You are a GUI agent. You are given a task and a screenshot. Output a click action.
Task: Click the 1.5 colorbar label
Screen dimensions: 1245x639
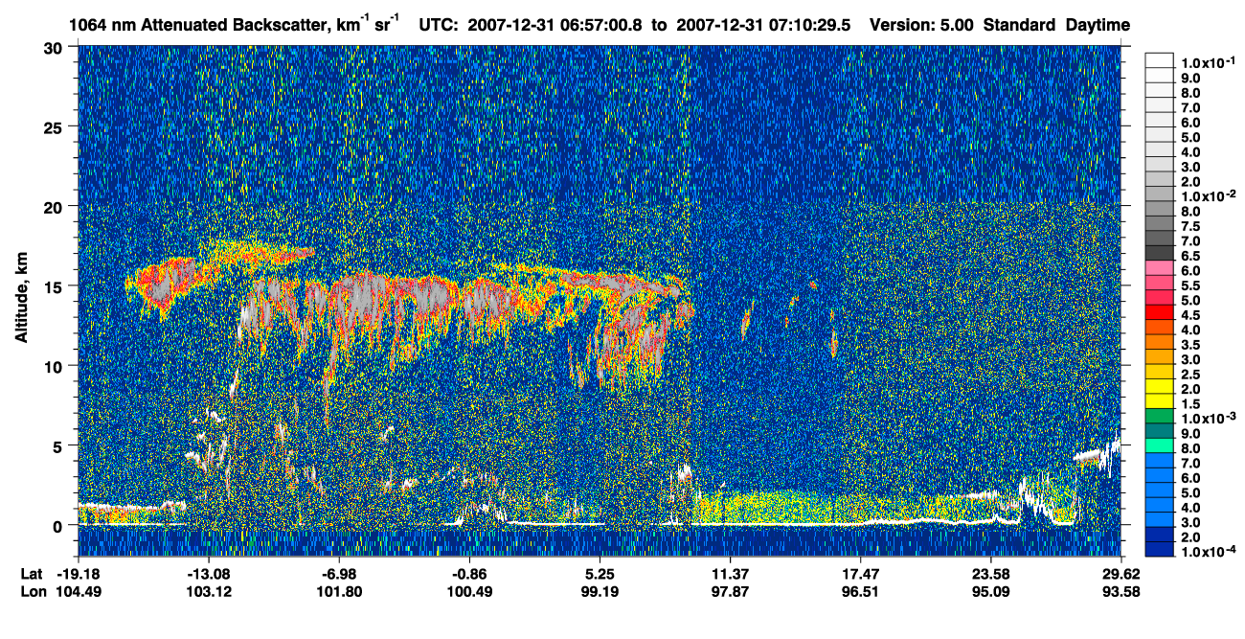(x=1190, y=404)
